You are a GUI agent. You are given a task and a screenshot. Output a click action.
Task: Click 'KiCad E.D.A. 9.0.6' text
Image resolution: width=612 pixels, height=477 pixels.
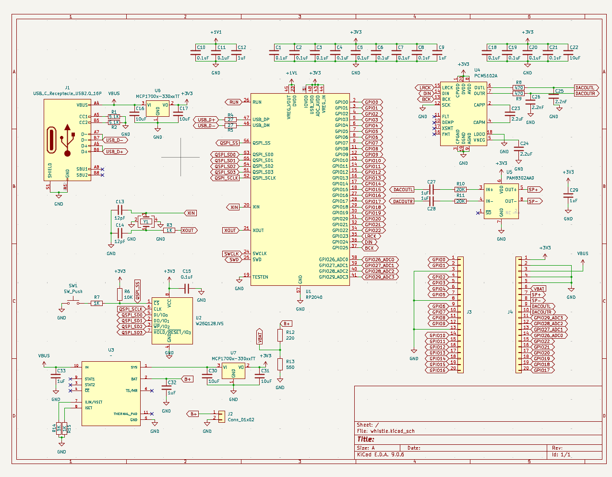380,454
